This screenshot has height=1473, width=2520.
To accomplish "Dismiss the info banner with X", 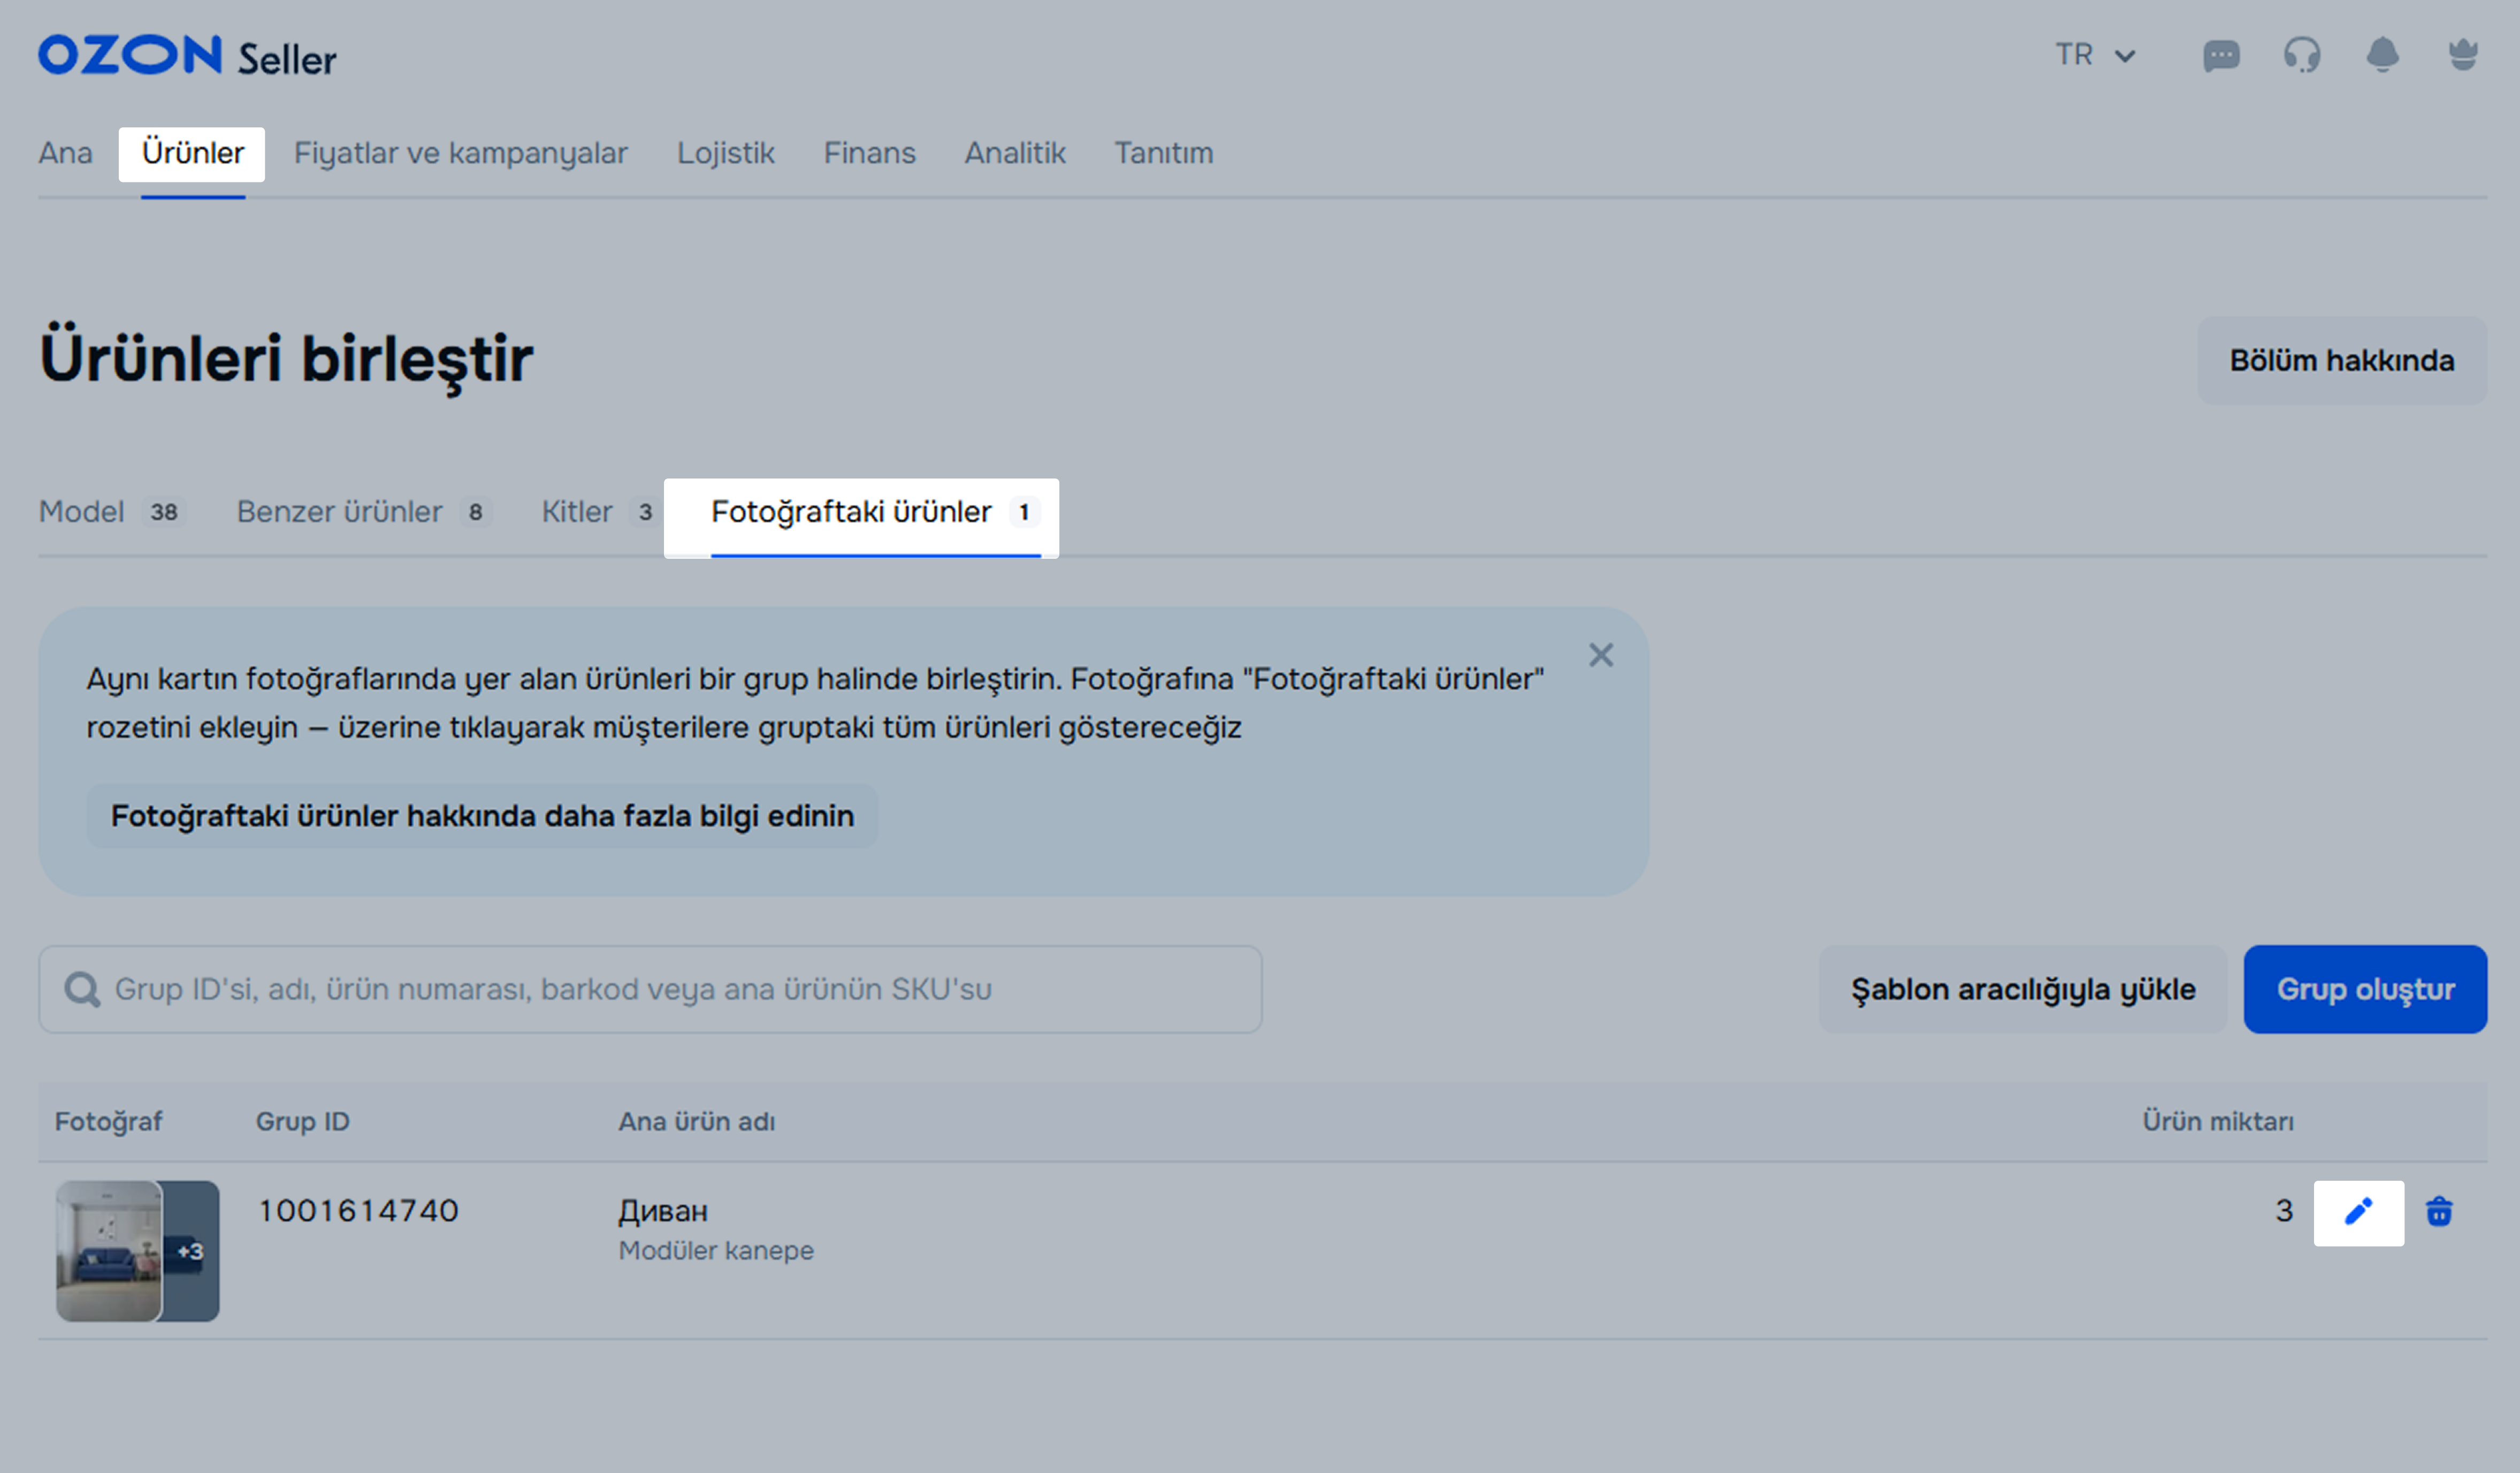I will pyautogui.click(x=1600, y=656).
